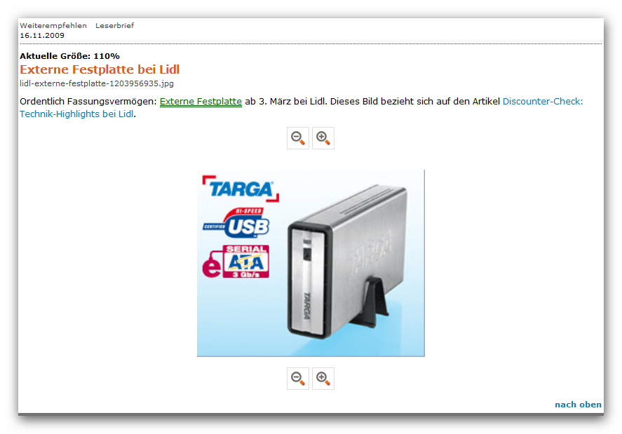Image resolution: width=622 pixels, height=434 pixels.
Task: Click the orange heading Externe Festplatte bei Lidl
Action: coord(100,69)
